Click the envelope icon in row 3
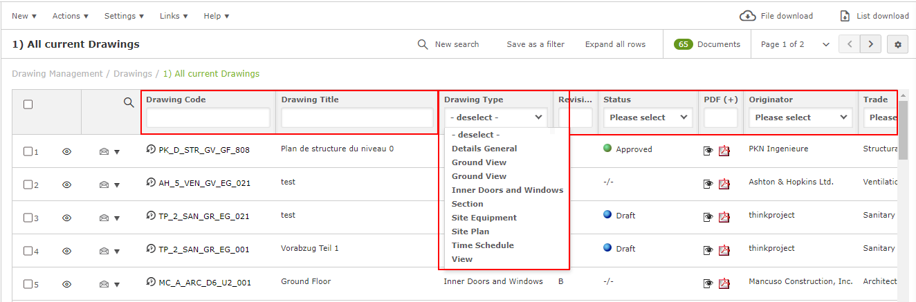916x302 pixels. tap(104, 218)
